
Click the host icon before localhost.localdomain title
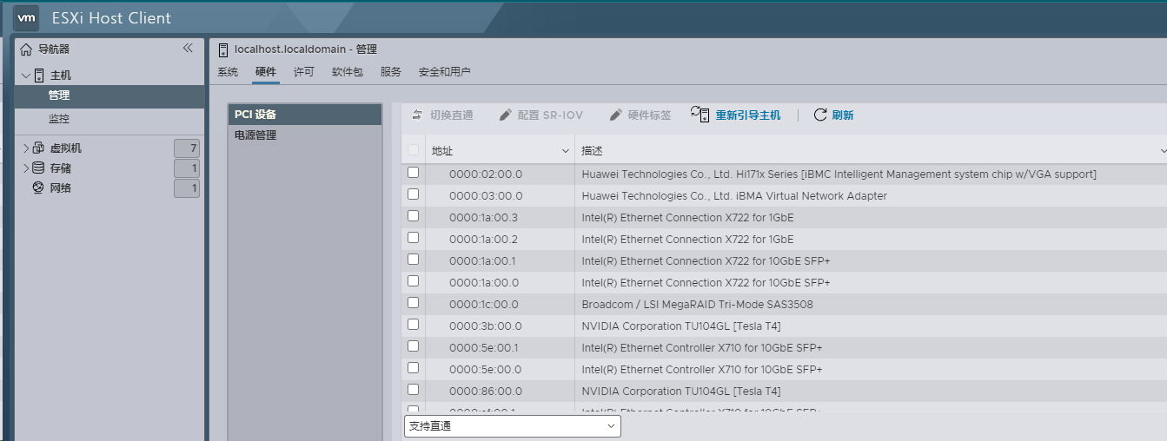pos(223,49)
